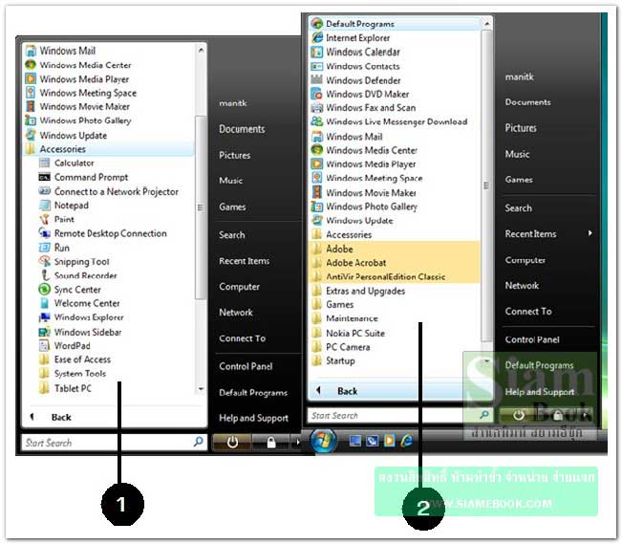Open Connect to a Network Projector

pyautogui.click(x=109, y=191)
